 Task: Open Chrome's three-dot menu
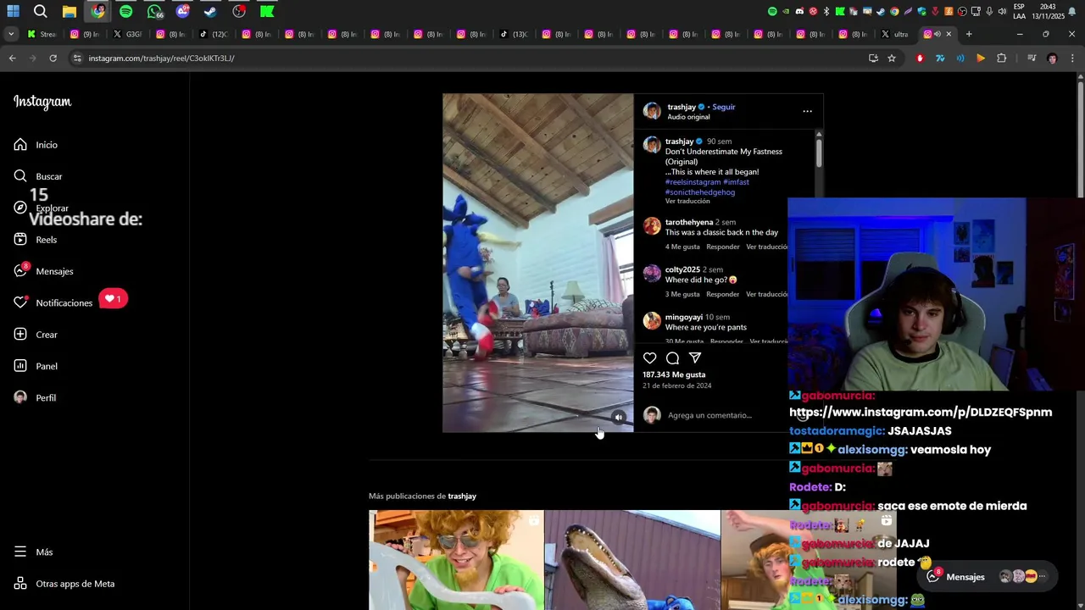tap(1072, 58)
